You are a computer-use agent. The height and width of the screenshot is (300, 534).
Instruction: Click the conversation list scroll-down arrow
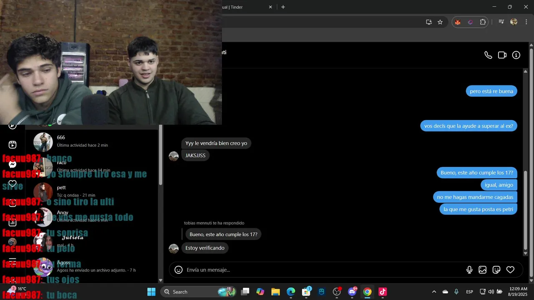tap(161, 280)
